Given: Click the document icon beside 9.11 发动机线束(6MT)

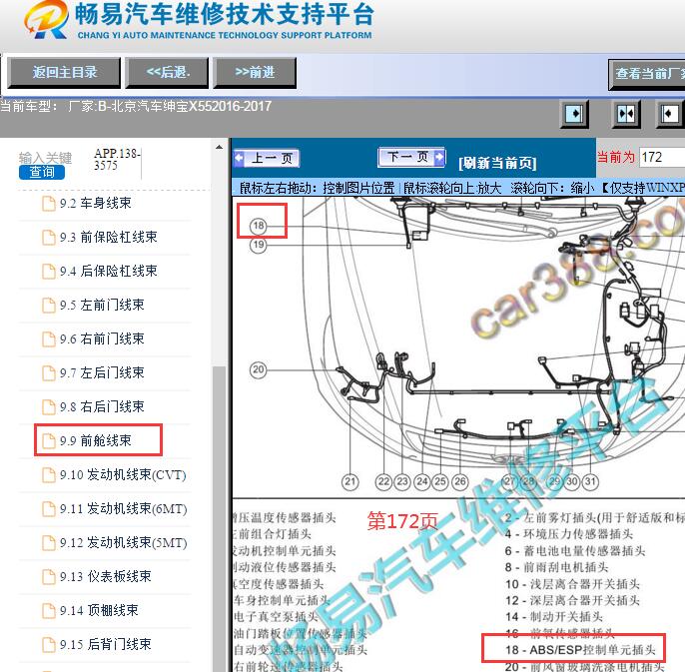Looking at the screenshot, I should 49,509.
